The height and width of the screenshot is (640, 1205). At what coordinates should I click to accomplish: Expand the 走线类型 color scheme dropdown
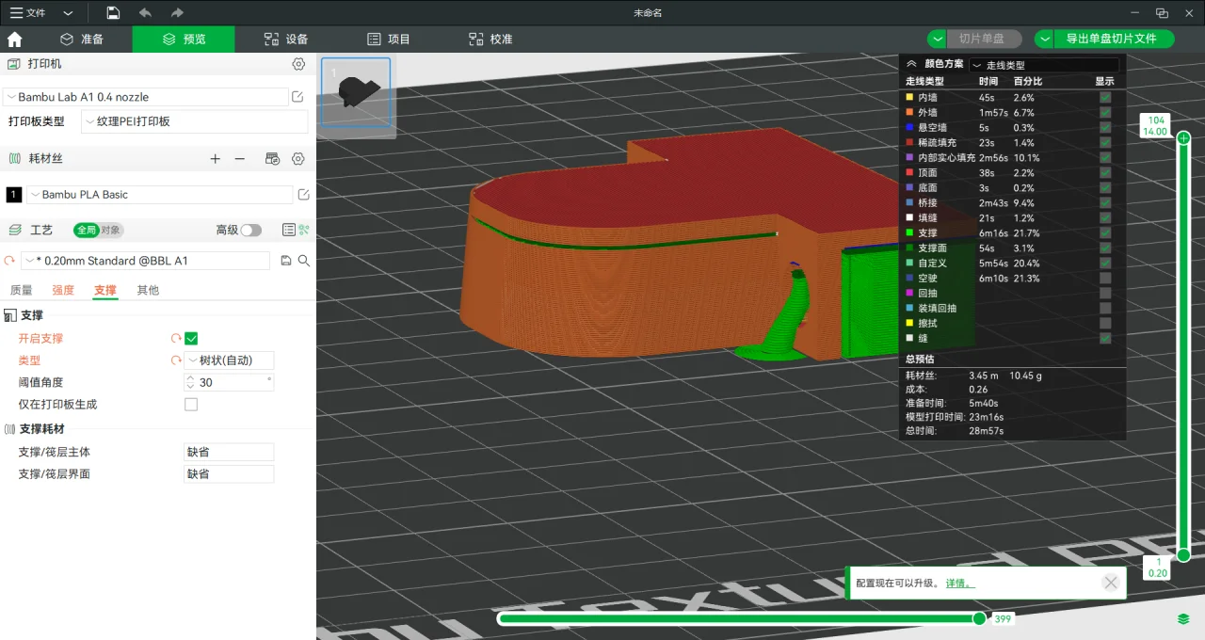[x=1043, y=65]
